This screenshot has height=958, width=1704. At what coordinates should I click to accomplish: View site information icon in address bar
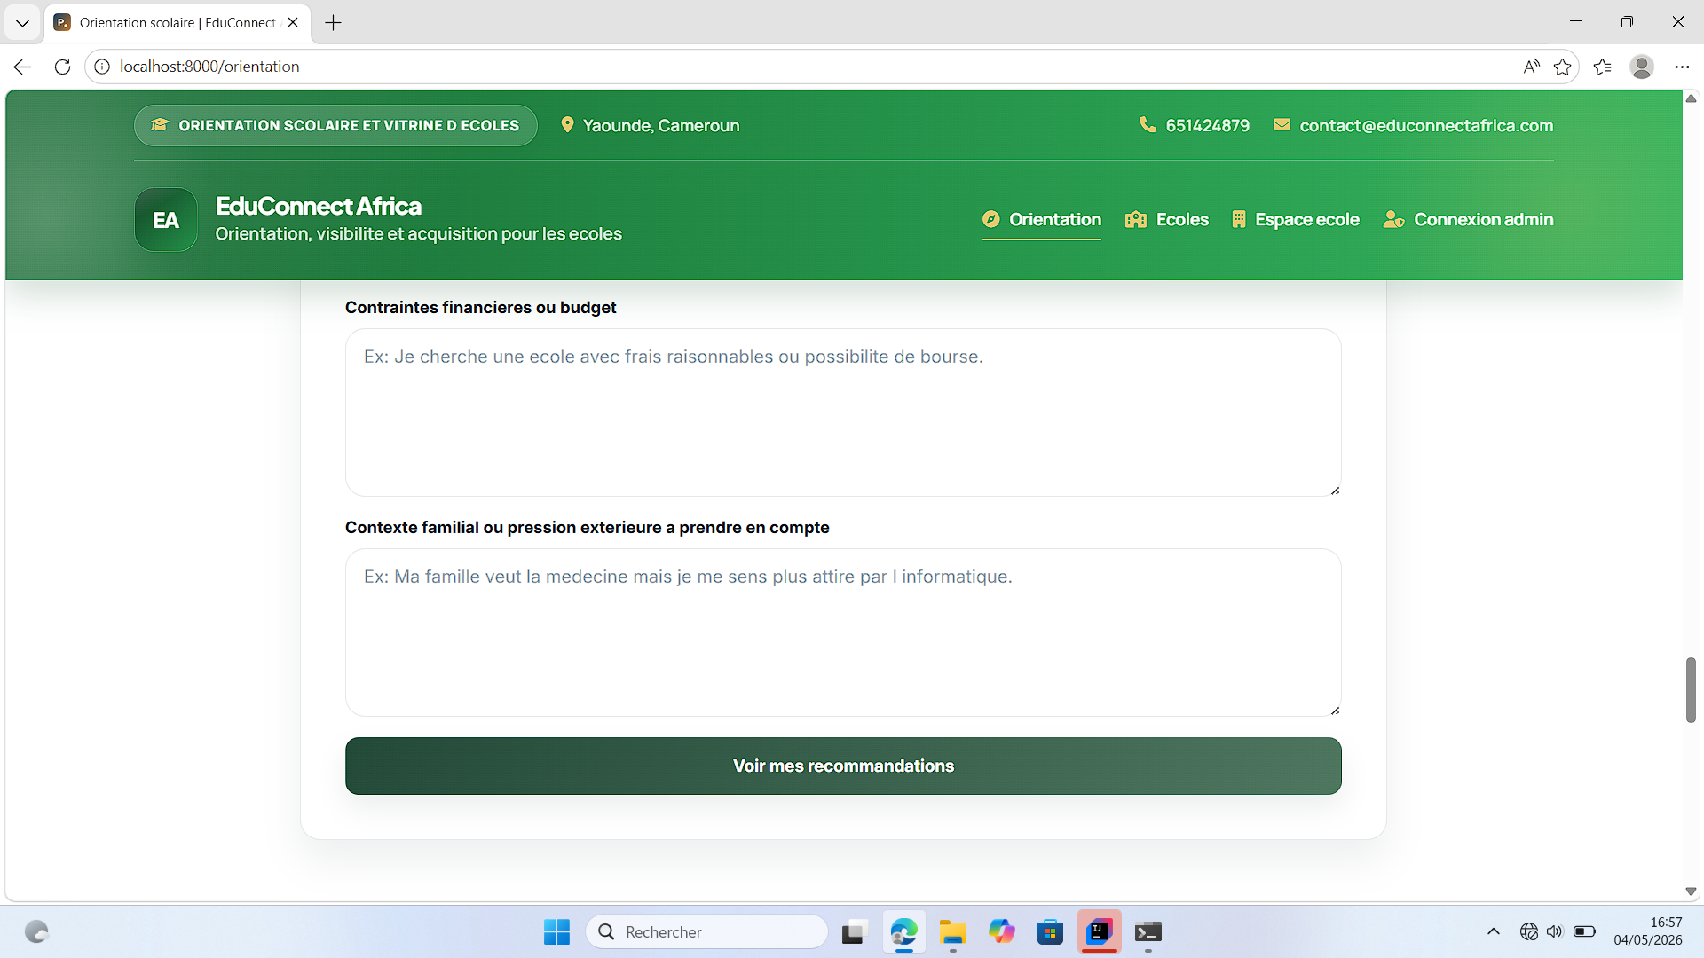(x=102, y=67)
